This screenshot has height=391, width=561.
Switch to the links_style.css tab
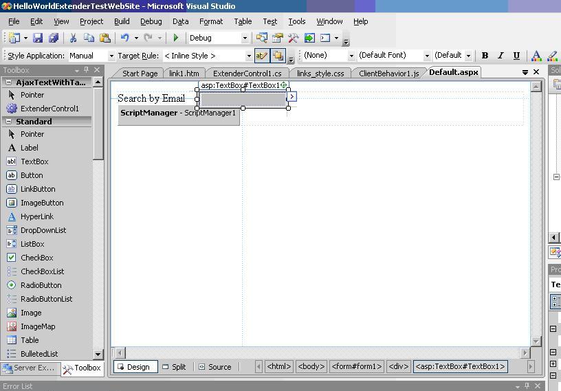click(x=320, y=74)
